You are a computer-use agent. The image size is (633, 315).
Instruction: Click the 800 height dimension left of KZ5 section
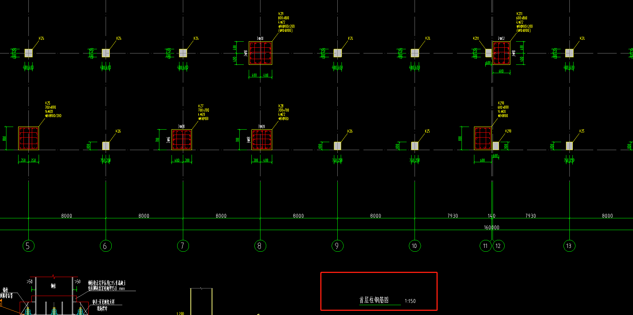click(x=4, y=138)
